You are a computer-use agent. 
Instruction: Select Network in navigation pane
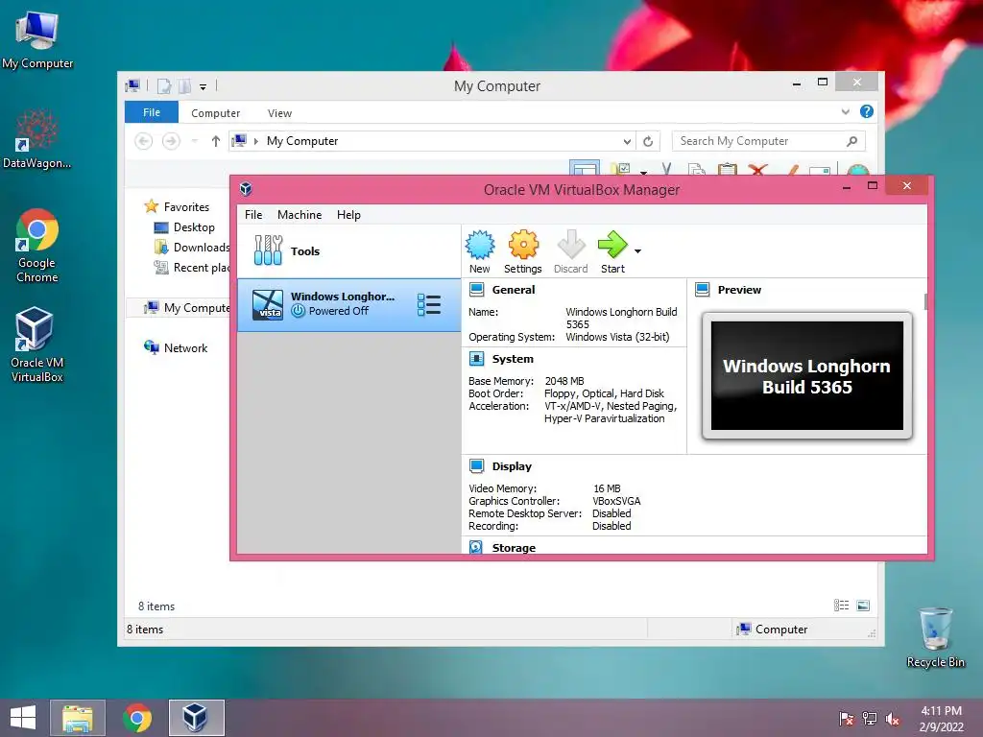(176, 347)
